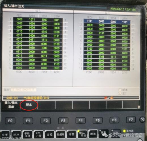Open the 图形 graphics screen key

(x=93, y=134)
